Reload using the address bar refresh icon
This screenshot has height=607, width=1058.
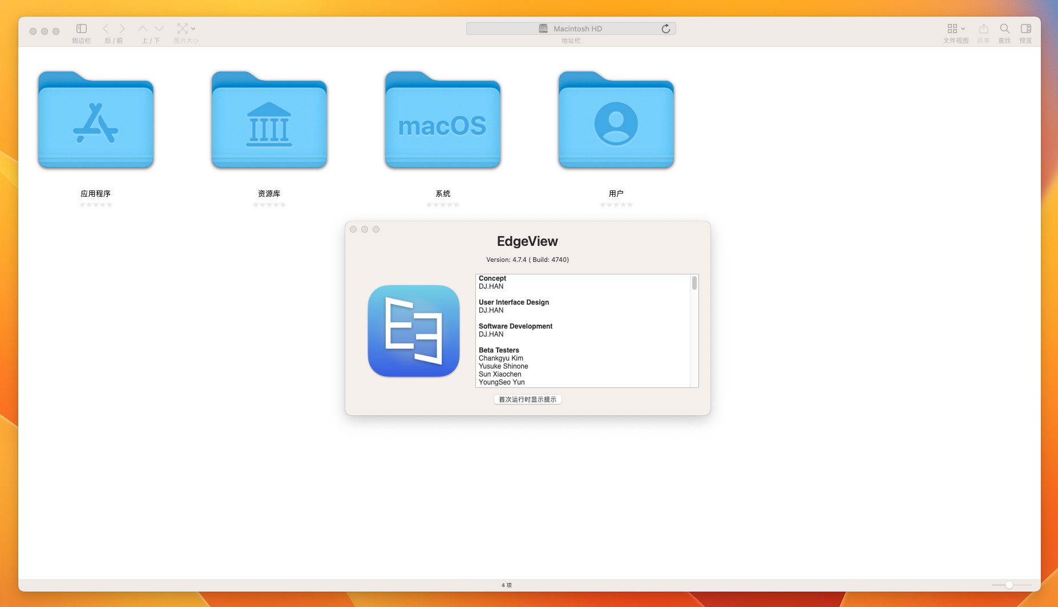tap(666, 29)
